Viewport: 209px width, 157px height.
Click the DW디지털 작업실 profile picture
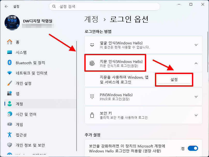click(x=12, y=23)
